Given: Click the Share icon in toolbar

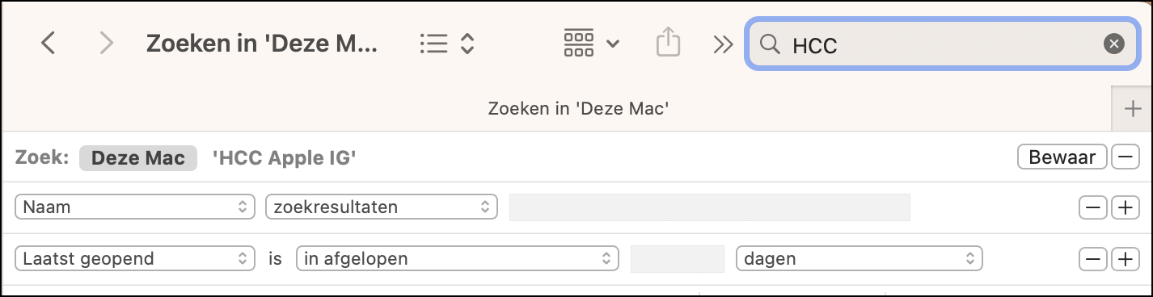Looking at the screenshot, I should pos(668,42).
